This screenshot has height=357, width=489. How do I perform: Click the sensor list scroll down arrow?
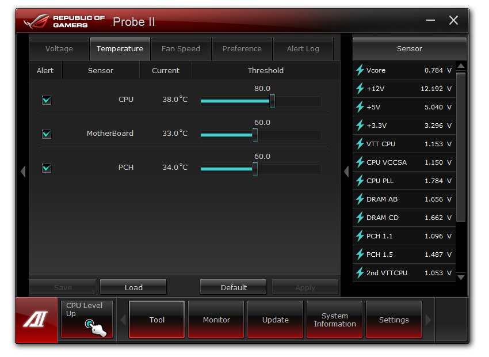point(461,277)
